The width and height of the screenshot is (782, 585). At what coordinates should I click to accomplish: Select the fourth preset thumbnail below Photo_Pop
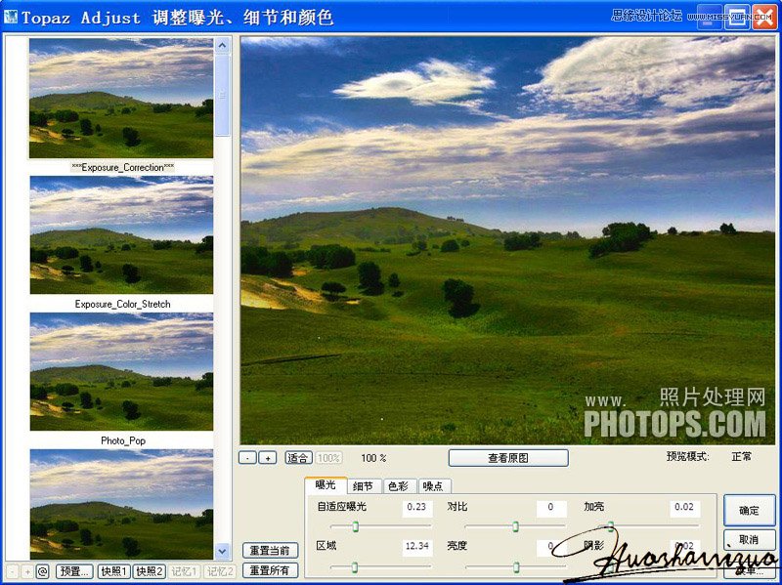121,504
